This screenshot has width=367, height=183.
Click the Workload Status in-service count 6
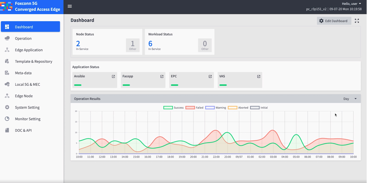(150, 43)
